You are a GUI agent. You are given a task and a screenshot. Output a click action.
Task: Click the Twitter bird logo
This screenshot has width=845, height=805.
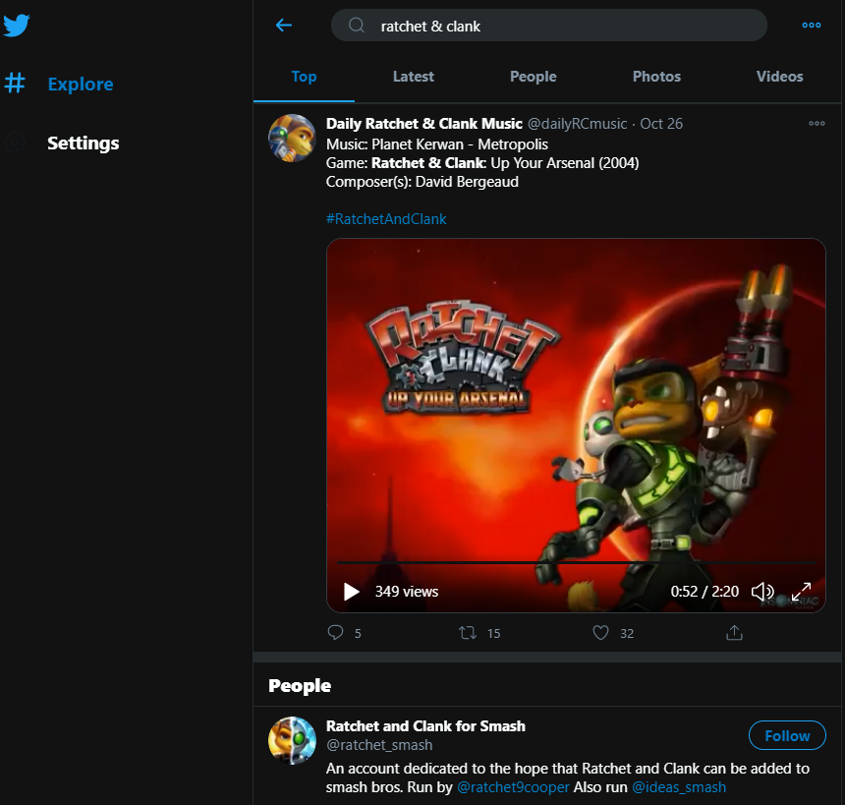[17, 26]
